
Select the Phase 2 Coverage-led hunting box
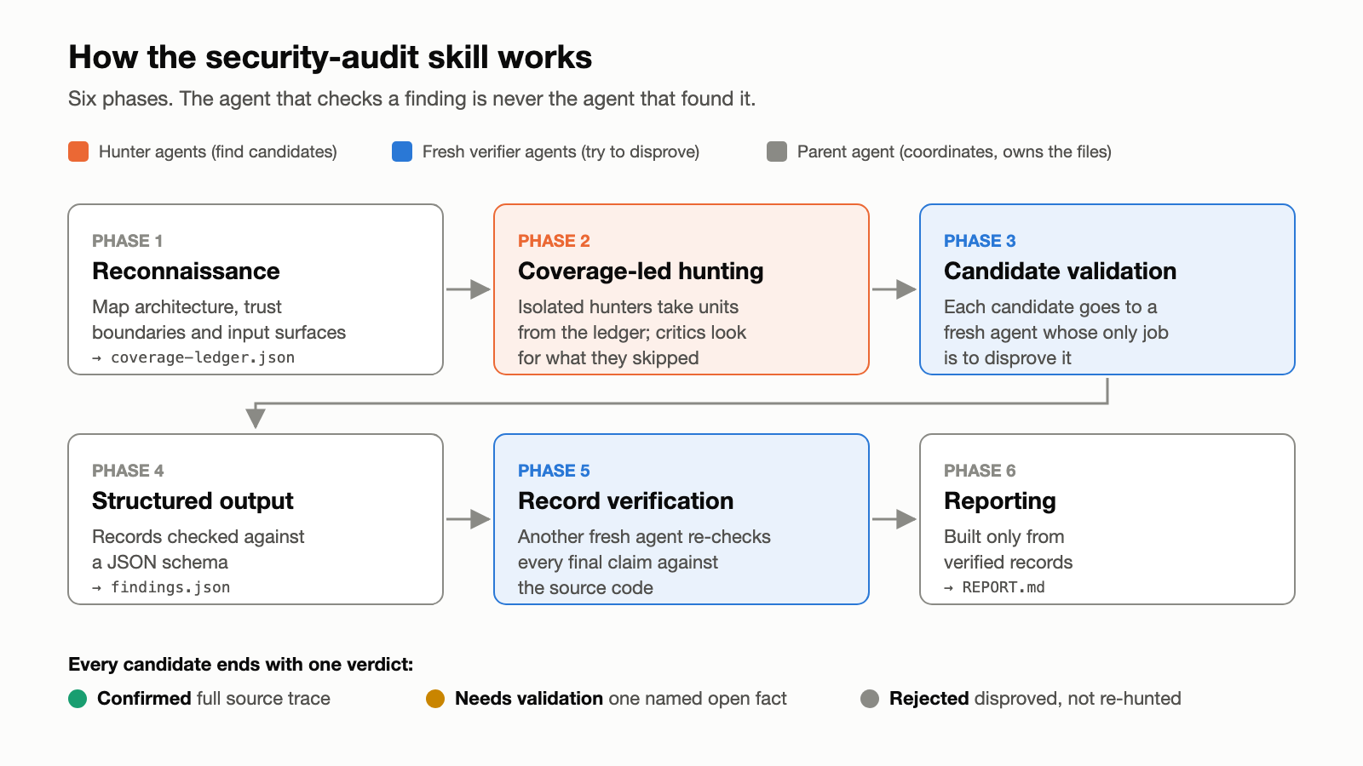pyautogui.click(x=681, y=289)
